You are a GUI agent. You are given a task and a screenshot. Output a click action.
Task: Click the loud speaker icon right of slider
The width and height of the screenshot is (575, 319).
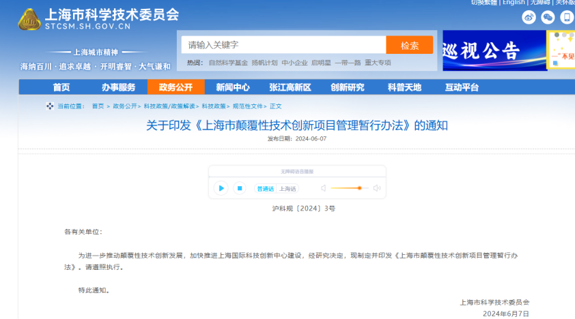(x=376, y=188)
